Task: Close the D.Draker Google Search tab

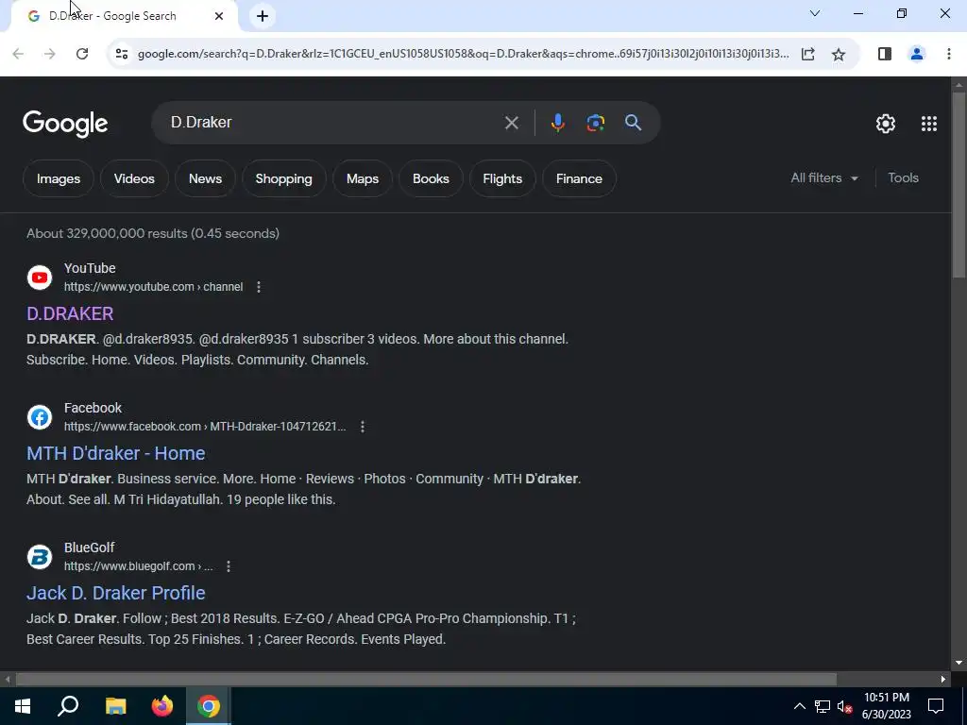Action: coord(219,16)
